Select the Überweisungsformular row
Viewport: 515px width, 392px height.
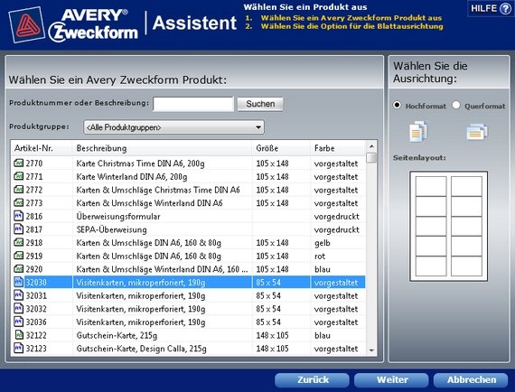click(188, 217)
